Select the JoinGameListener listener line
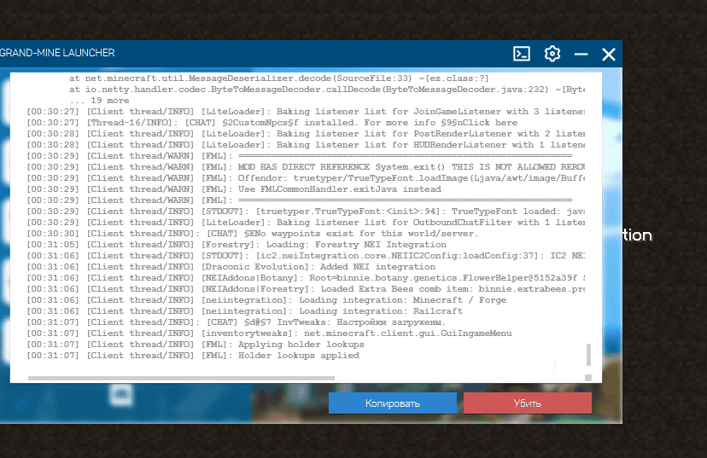This screenshot has height=458, width=707. [306, 112]
